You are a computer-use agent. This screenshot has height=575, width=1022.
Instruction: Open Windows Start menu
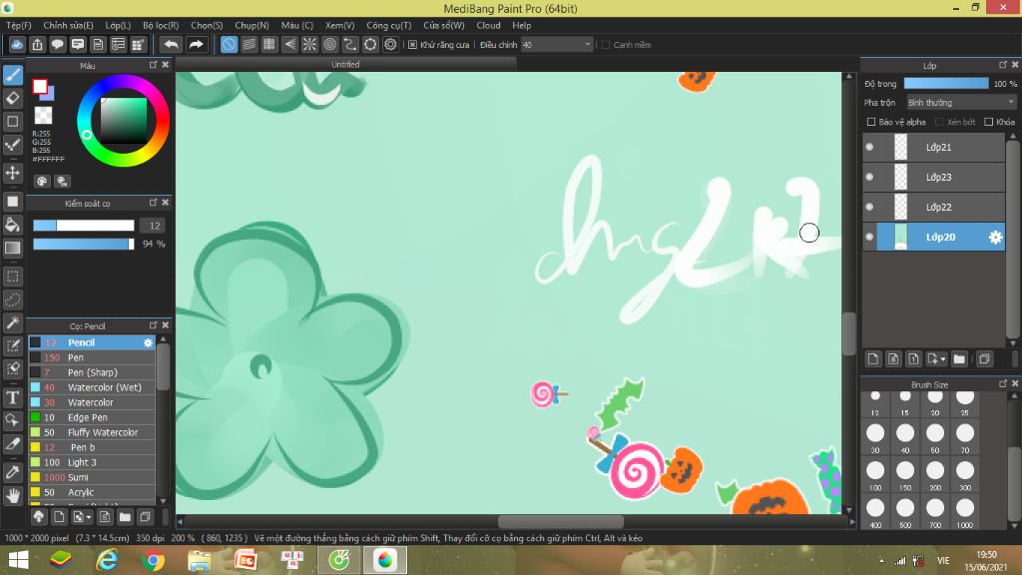18,561
